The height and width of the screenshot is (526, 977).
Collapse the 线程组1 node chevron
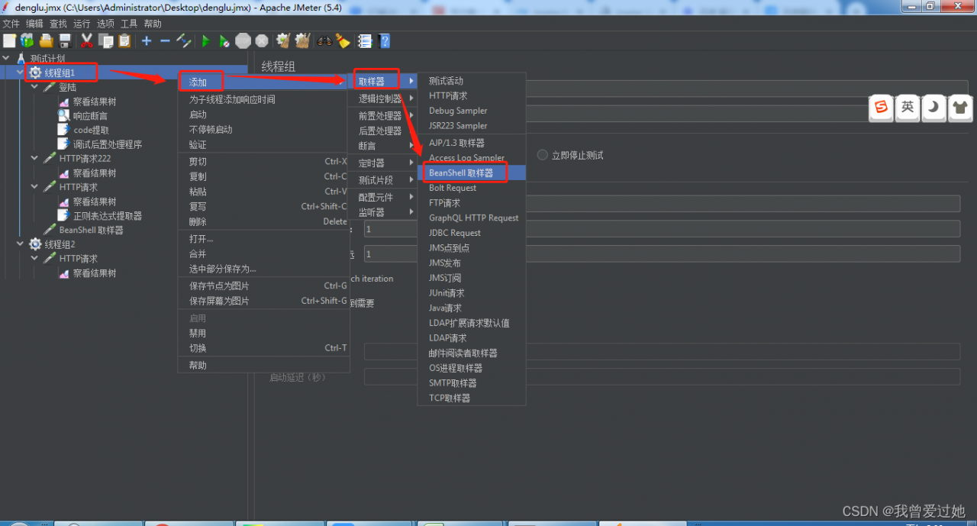click(20, 73)
